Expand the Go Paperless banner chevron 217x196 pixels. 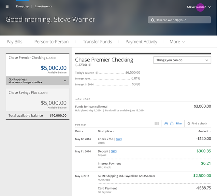(x=65, y=81)
